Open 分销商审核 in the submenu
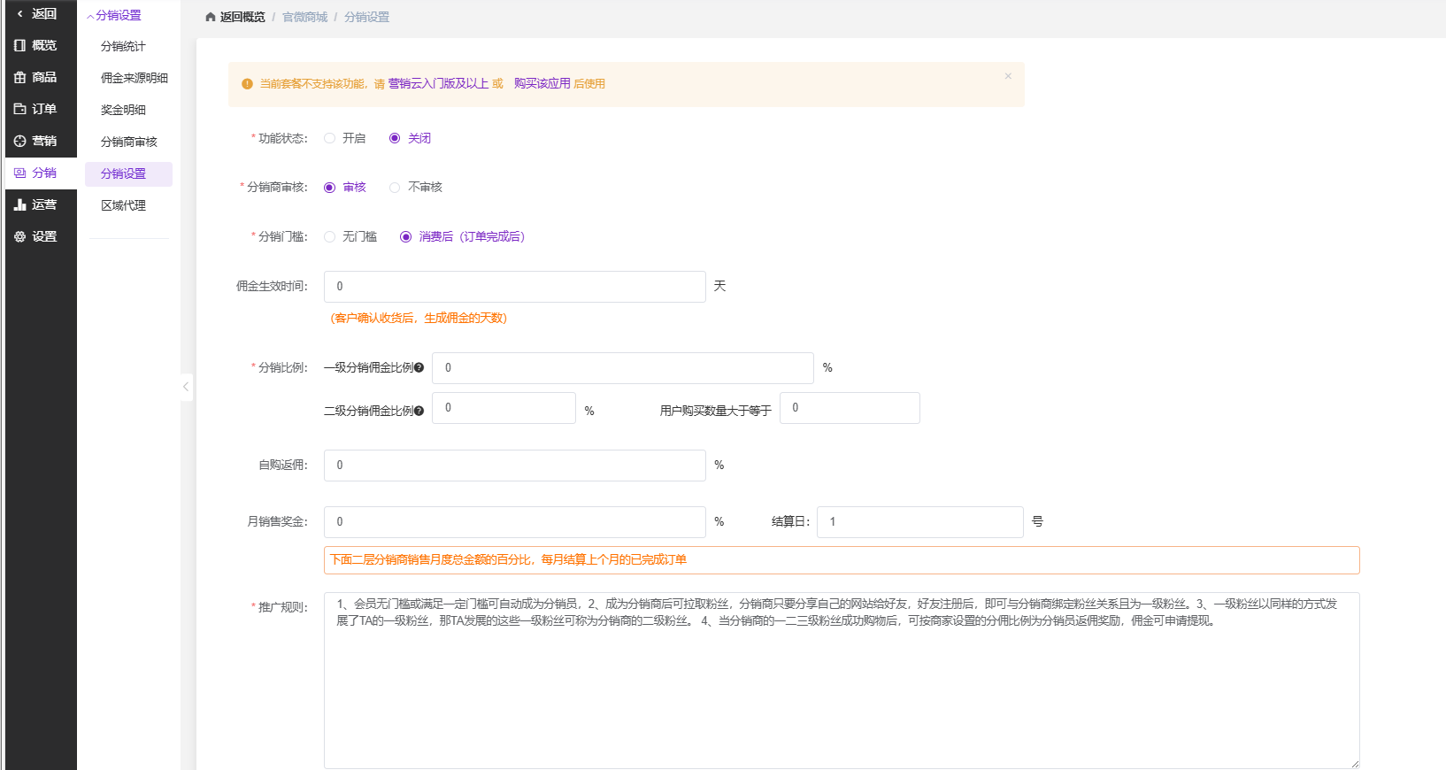This screenshot has width=1446, height=770. [x=129, y=142]
